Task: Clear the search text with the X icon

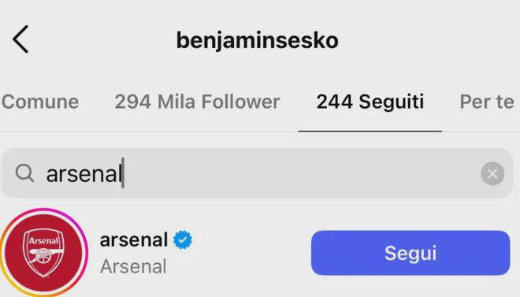Action: [492, 173]
